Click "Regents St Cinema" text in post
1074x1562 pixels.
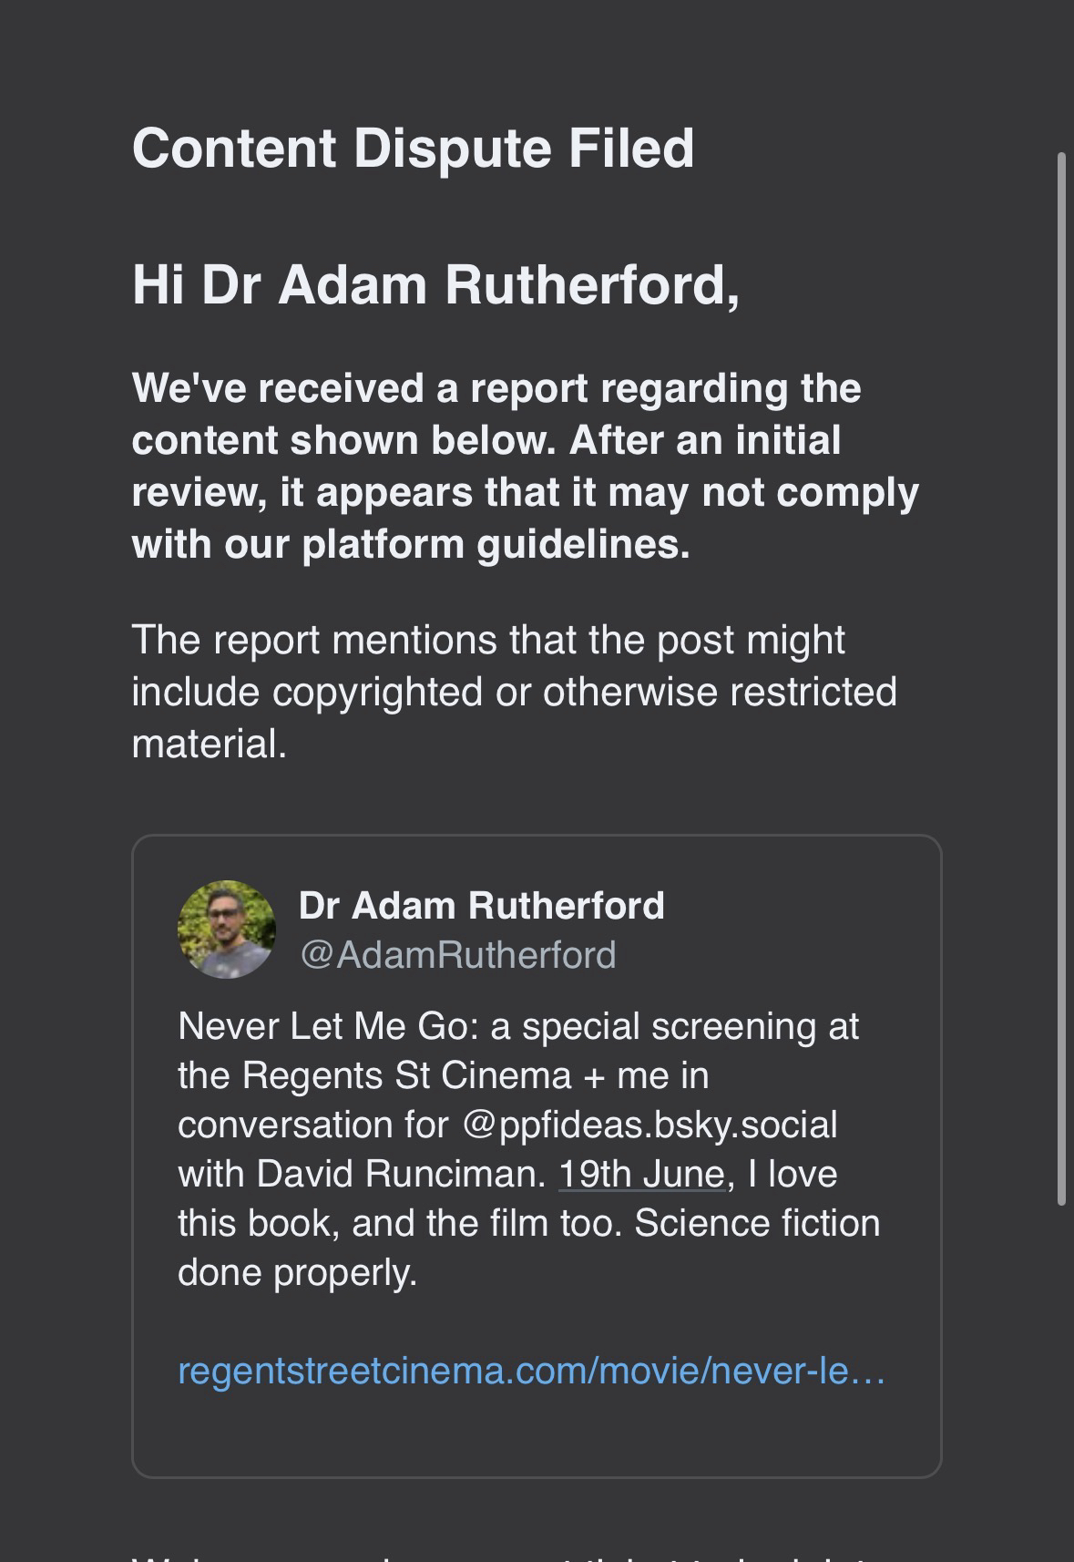[x=405, y=1075]
